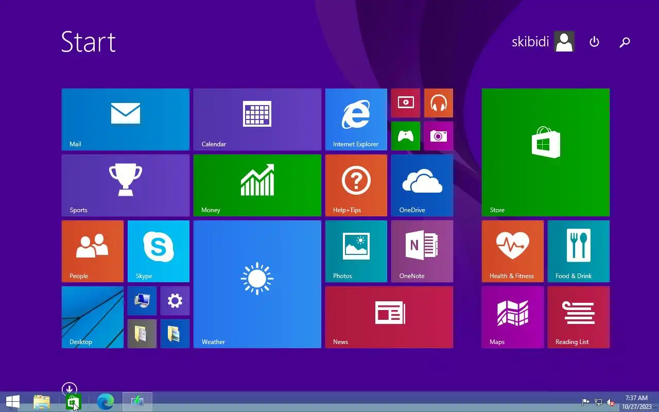
Task: Launch the Internet Explorer tile
Action: 356,119
